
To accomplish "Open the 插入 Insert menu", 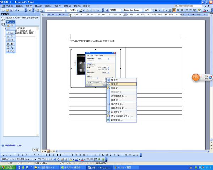I will click(38, 6).
